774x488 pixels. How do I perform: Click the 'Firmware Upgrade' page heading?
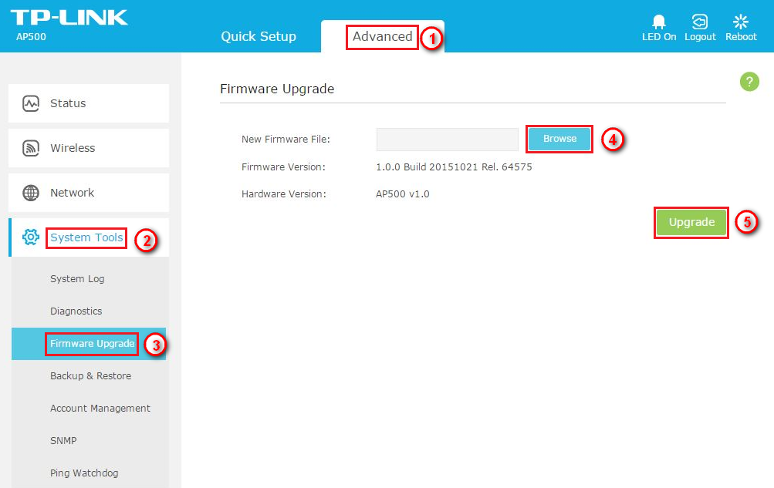[277, 89]
